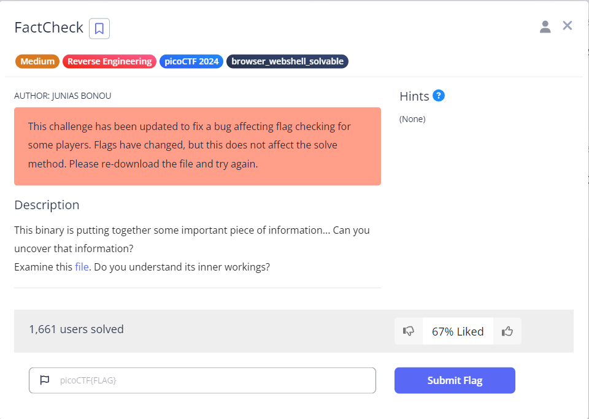The height and width of the screenshot is (419, 589).
Task: Click the Submit Flag button
Action: [455, 380]
